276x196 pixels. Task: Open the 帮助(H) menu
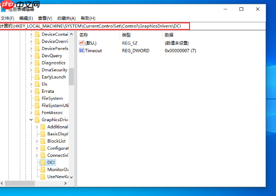88,18
